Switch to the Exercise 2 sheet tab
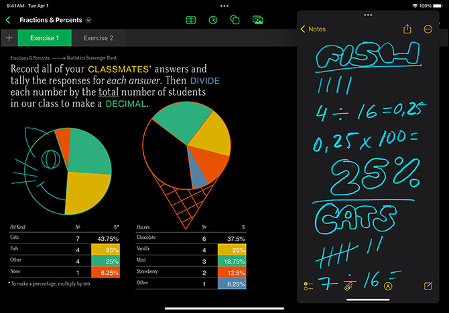The width and height of the screenshot is (449, 313). coord(99,38)
